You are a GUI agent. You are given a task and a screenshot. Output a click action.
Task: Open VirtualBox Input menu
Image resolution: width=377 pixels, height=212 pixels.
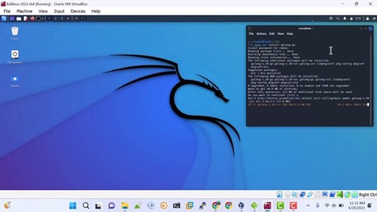coord(59,11)
